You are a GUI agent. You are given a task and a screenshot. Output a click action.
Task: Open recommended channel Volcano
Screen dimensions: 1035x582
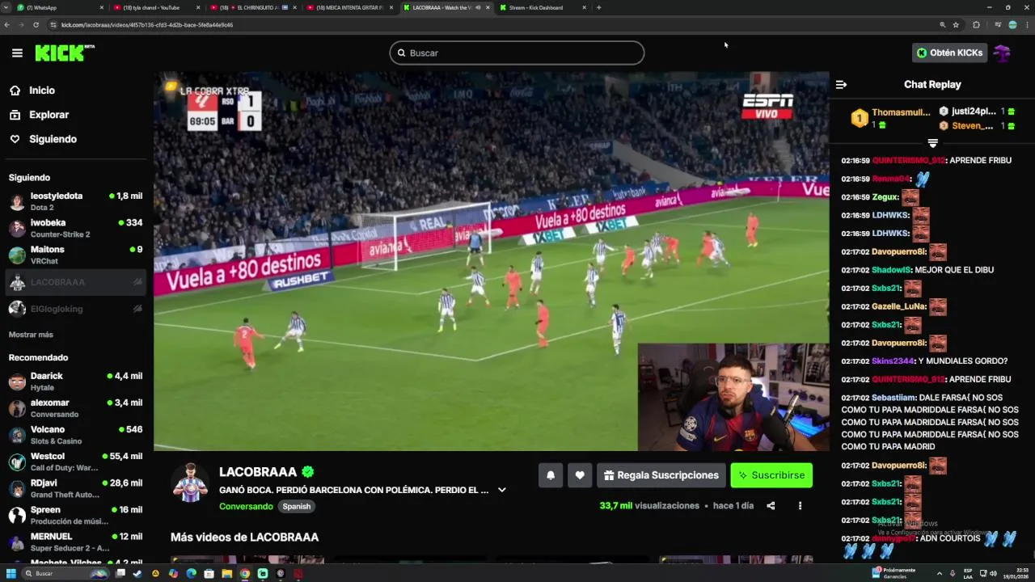(75, 435)
